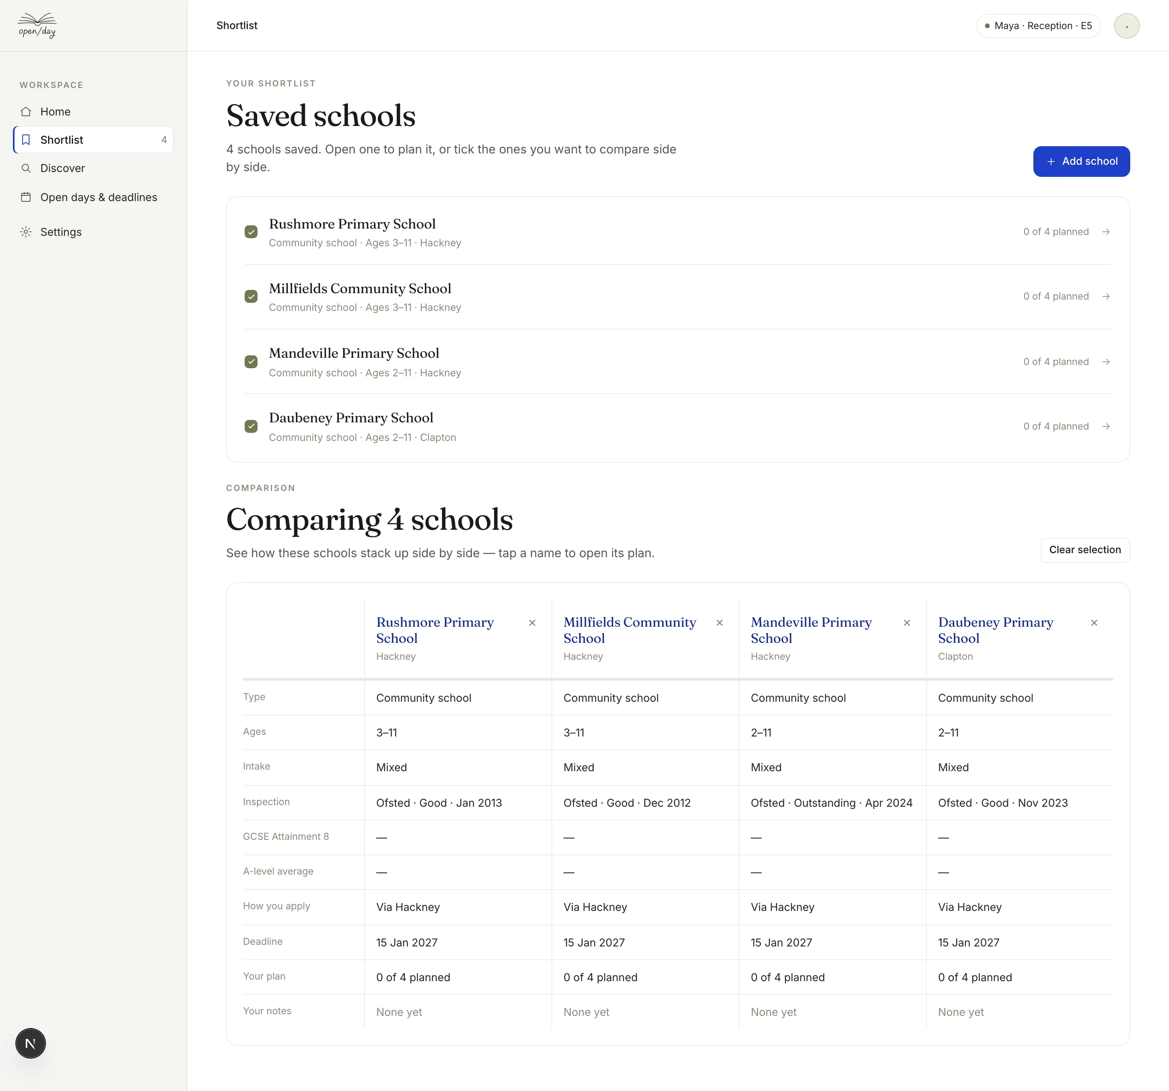The width and height of the screenshot is (1169, 1091).
Task: Click Daubeney Primary School title in saved list
Action: point(351,418)
